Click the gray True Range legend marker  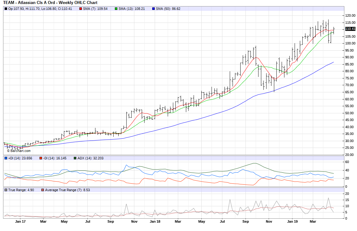pos(6,190)
